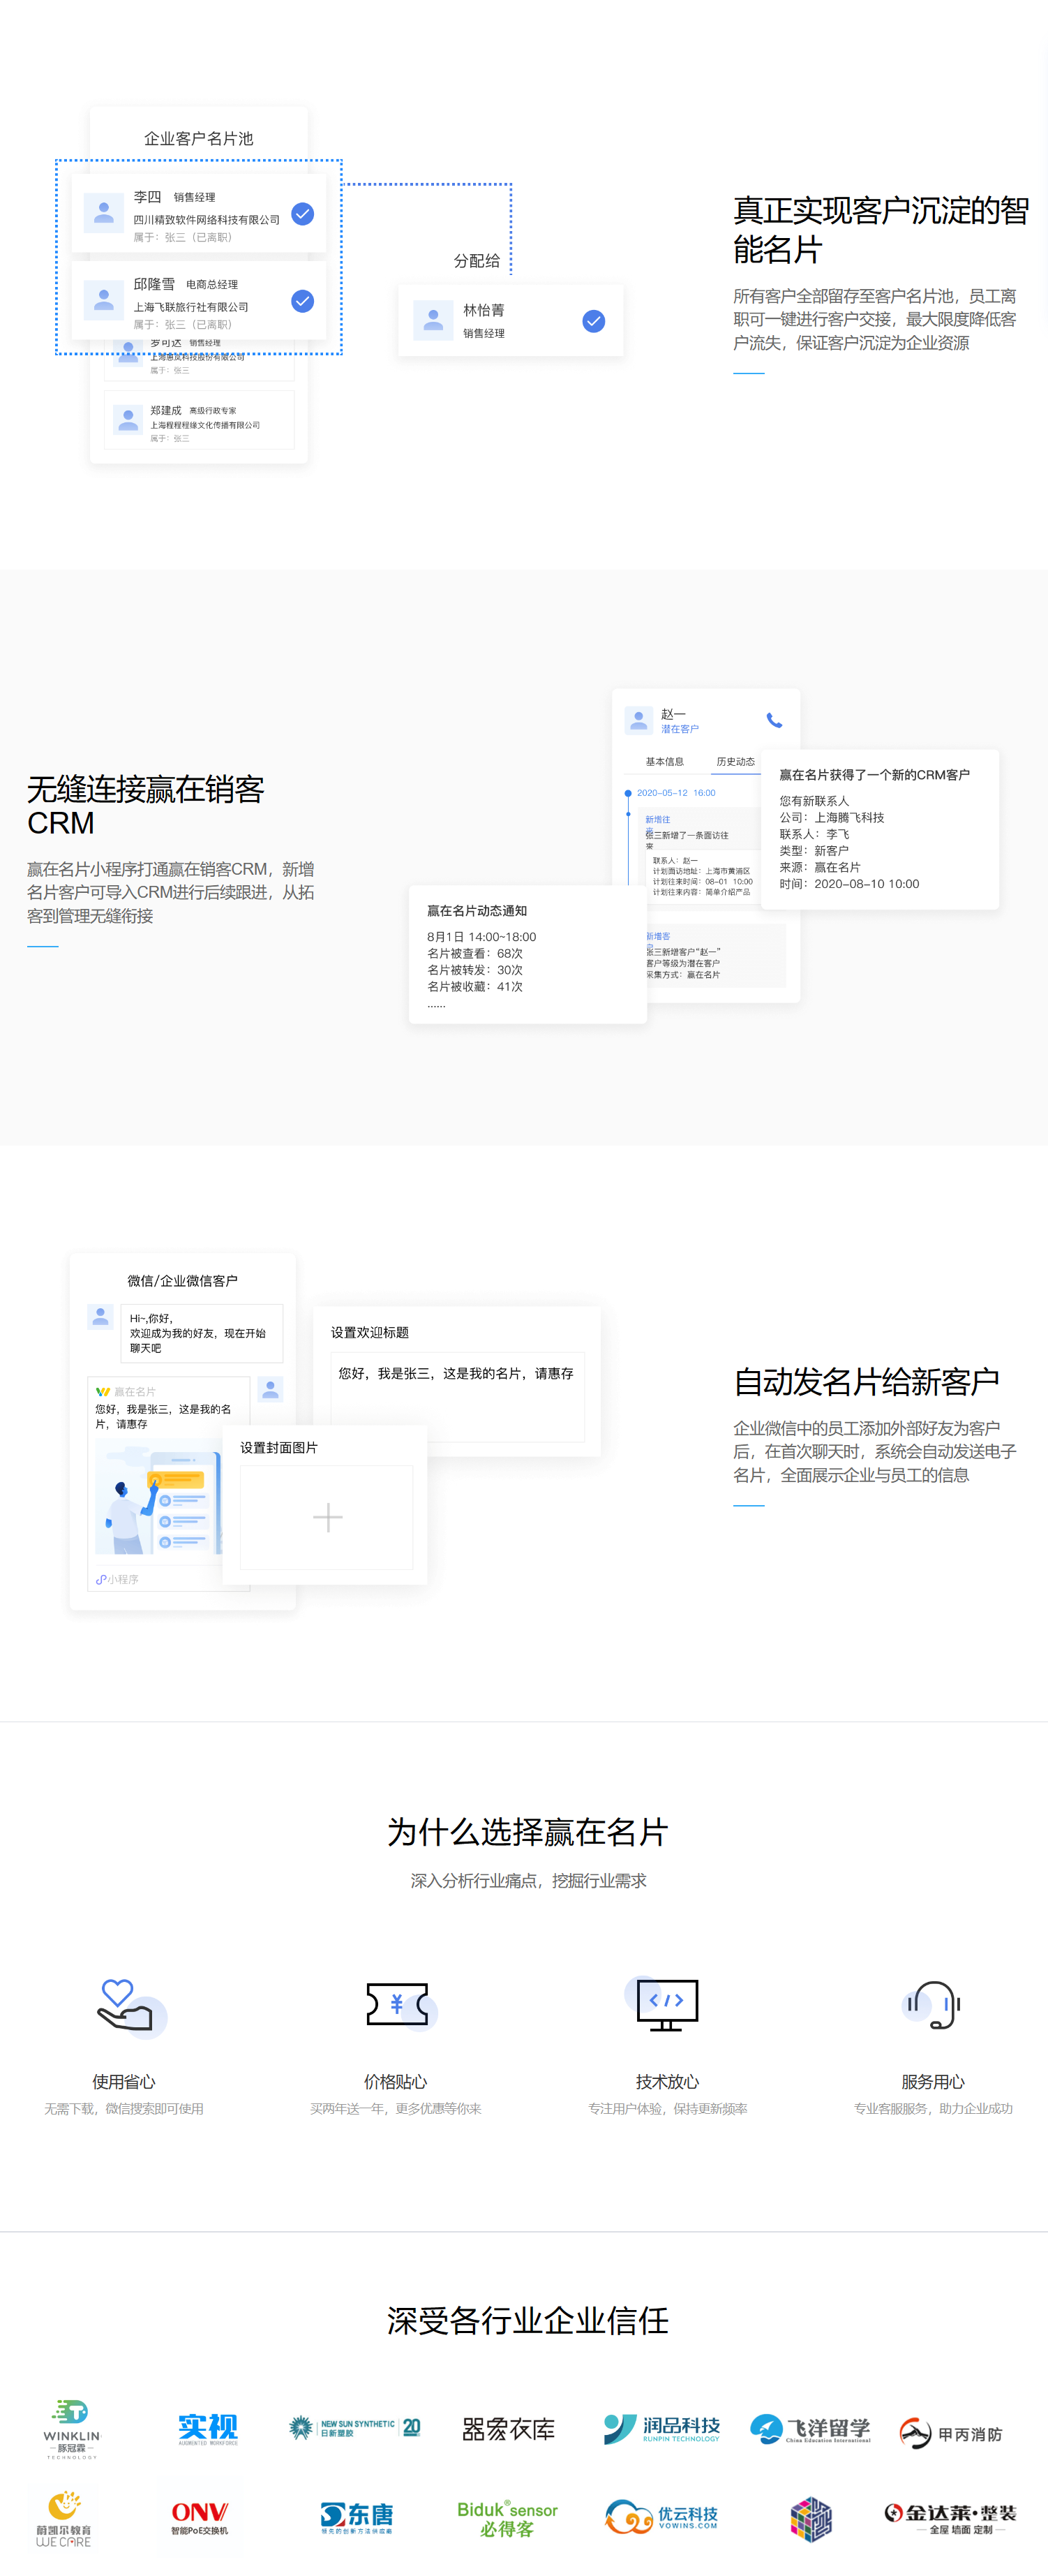1048x2576 pixels.
Task: Click the phone icon on 赵一's card
Action: click(773, 720)
